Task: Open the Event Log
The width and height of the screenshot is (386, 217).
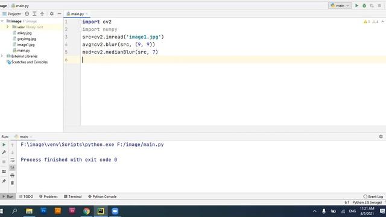Action: tap(373, 197)
